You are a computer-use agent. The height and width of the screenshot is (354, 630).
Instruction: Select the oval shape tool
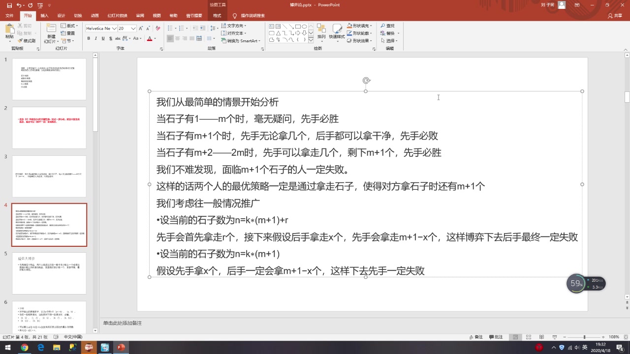(x=304, y=27)
